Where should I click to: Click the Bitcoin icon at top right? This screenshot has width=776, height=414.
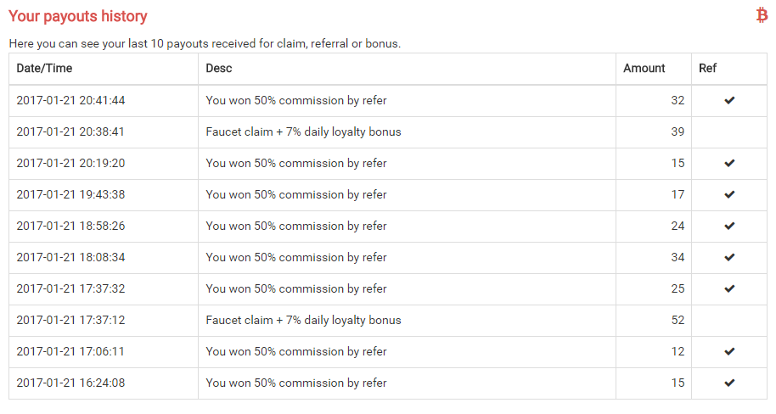[762, 15]
